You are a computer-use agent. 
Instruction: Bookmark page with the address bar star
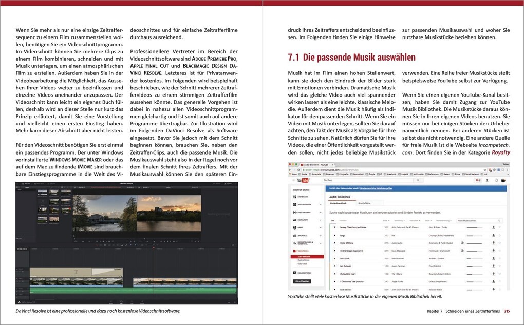pos(485,170)
